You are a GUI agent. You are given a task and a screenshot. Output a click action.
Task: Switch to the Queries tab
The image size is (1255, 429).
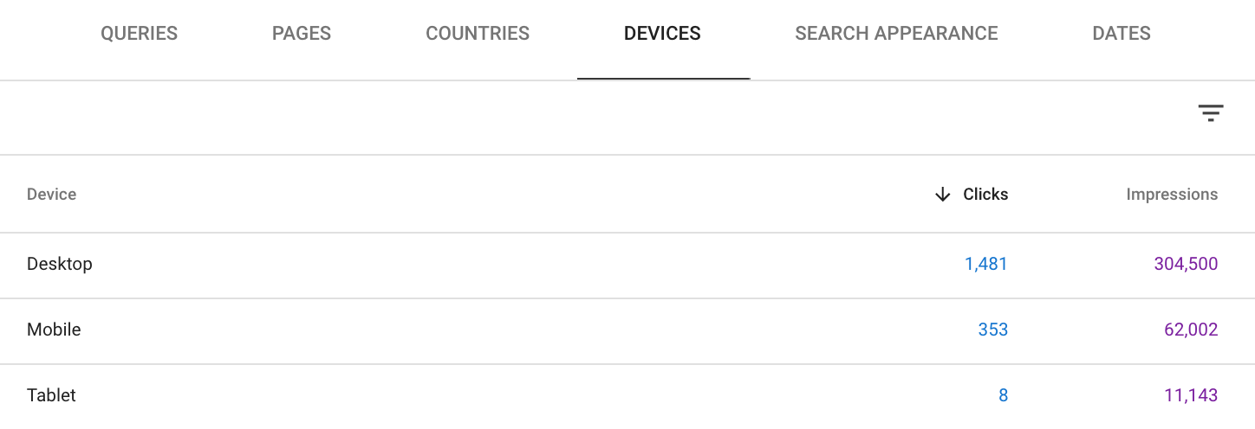tap(139, 34)
